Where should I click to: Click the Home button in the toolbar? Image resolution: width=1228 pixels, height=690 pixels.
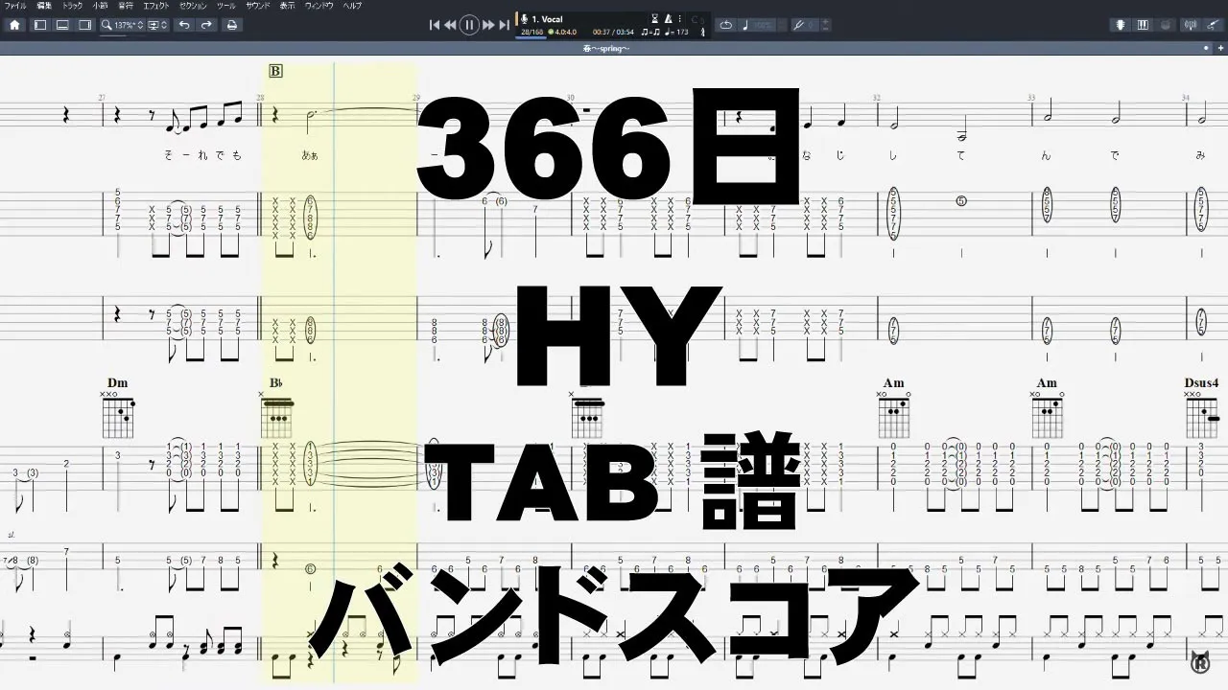(14, 25)
